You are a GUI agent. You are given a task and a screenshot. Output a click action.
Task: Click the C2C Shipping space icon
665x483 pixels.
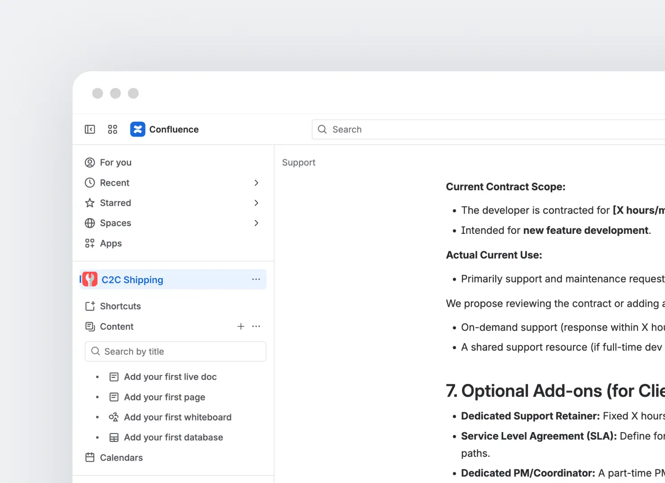coord(90,279)
